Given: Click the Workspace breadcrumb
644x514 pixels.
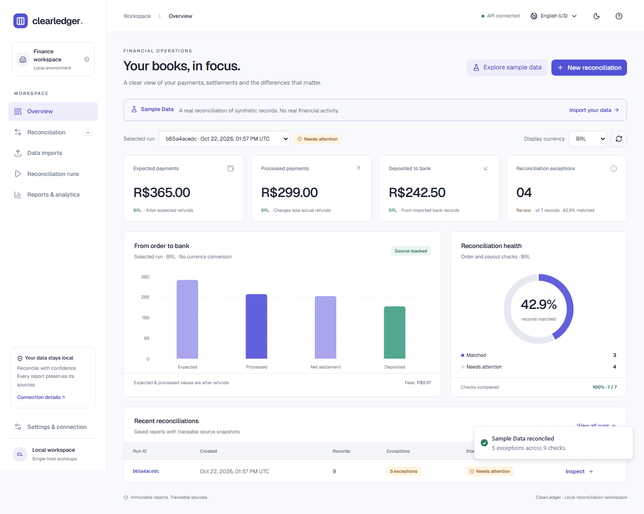Looking at the screenshot, I should [137, 16].
